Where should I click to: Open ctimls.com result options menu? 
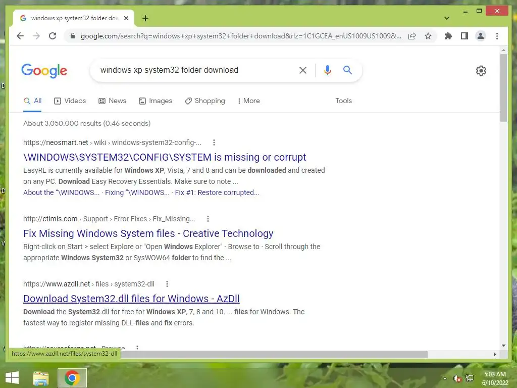click(x=208, y=219)
